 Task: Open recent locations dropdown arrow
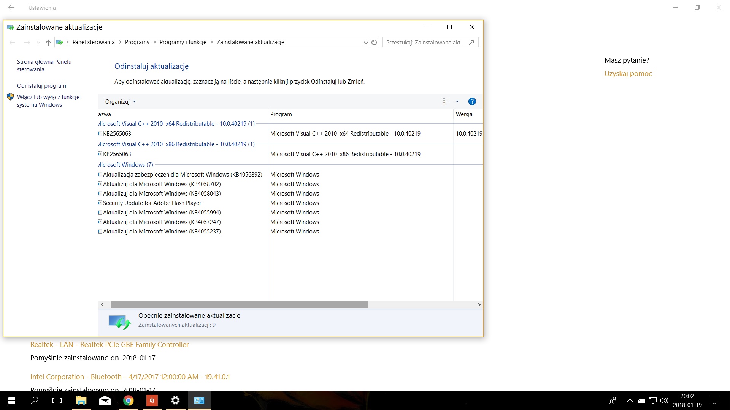pos(38,43)
